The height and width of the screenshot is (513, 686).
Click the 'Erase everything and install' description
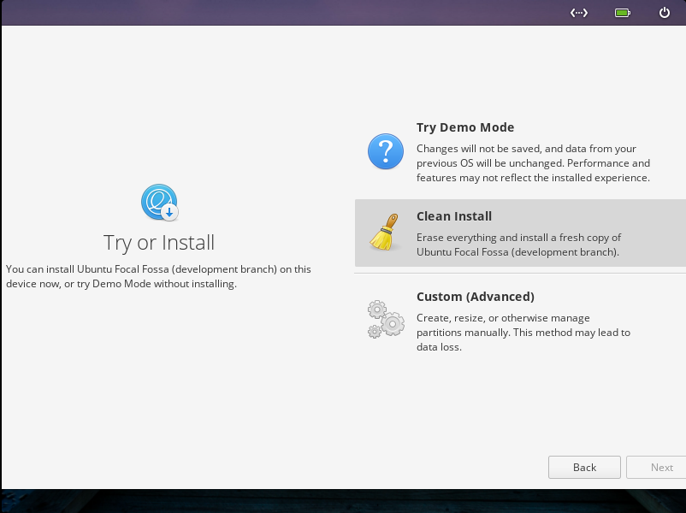click(518, 245)
